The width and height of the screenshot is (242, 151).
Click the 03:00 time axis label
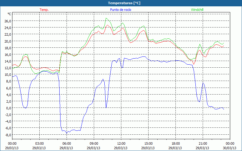click(x=40, y=144)
